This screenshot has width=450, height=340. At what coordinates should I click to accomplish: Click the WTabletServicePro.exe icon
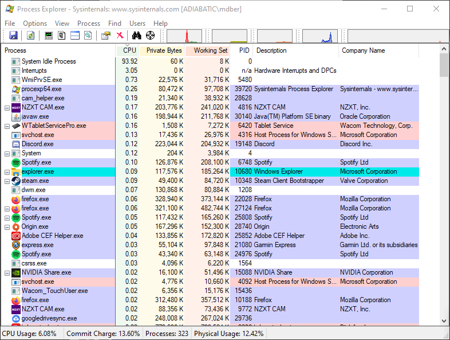[x=16, y=126]
